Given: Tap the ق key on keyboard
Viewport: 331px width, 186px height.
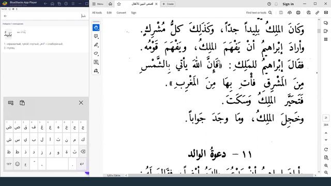Looking at the screenshot, I should tap(25, 127).
